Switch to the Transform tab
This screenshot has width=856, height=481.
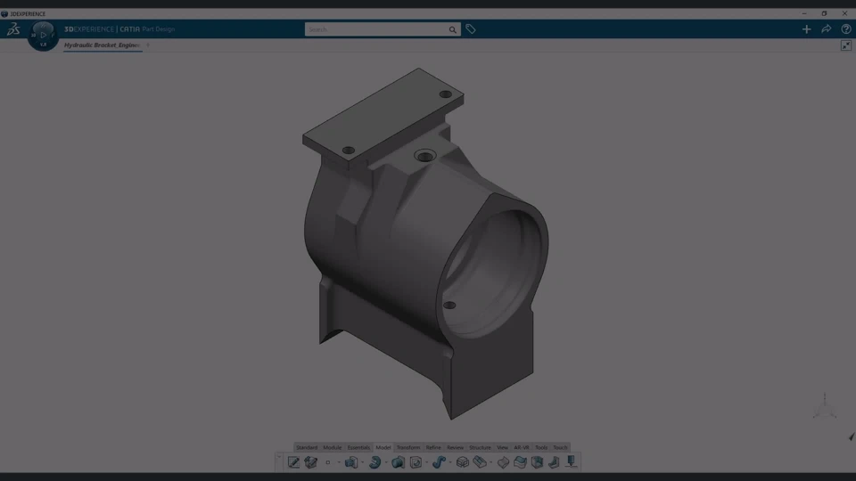point(407,447)
